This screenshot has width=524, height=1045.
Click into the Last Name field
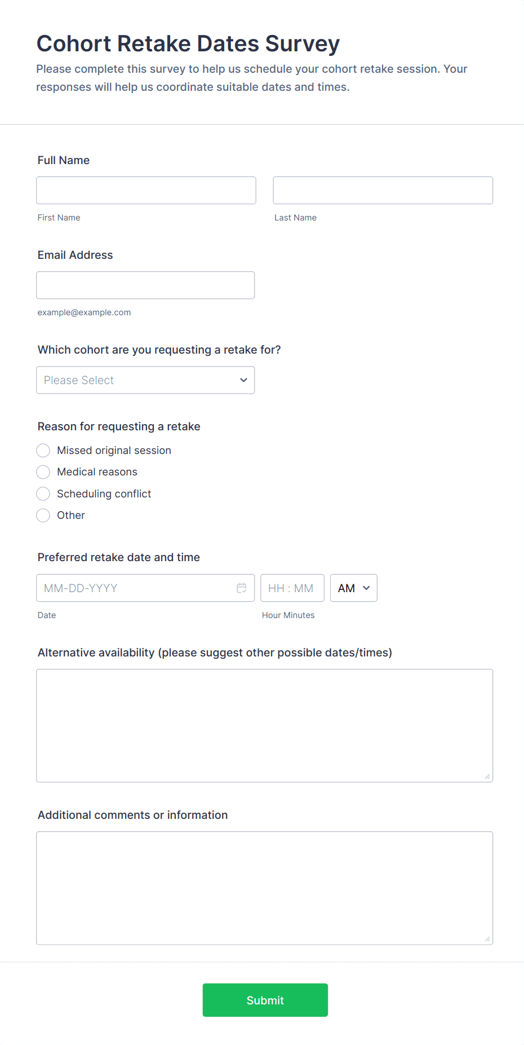pyautogui.click(x=383, y=191)
